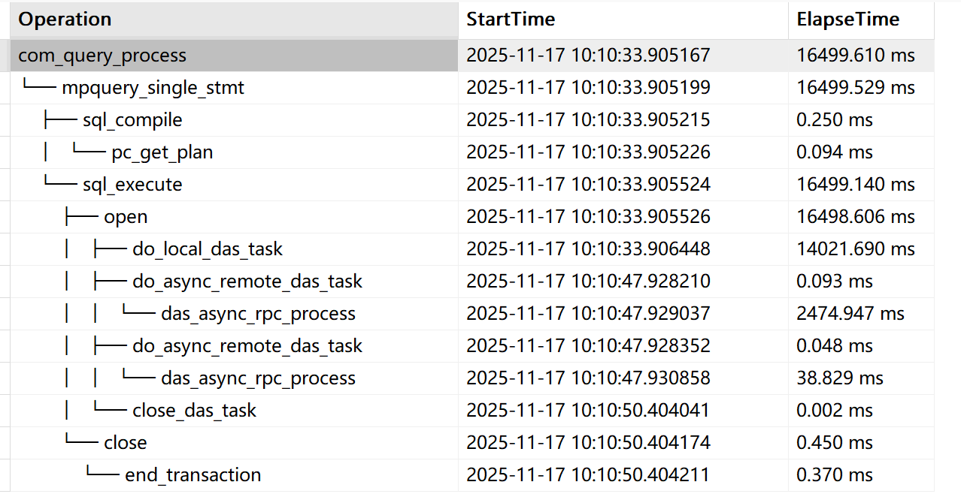Click the ElapseTime column header
Image resolution: width=961 pixels, height=503 pixels.
point(848,20)
